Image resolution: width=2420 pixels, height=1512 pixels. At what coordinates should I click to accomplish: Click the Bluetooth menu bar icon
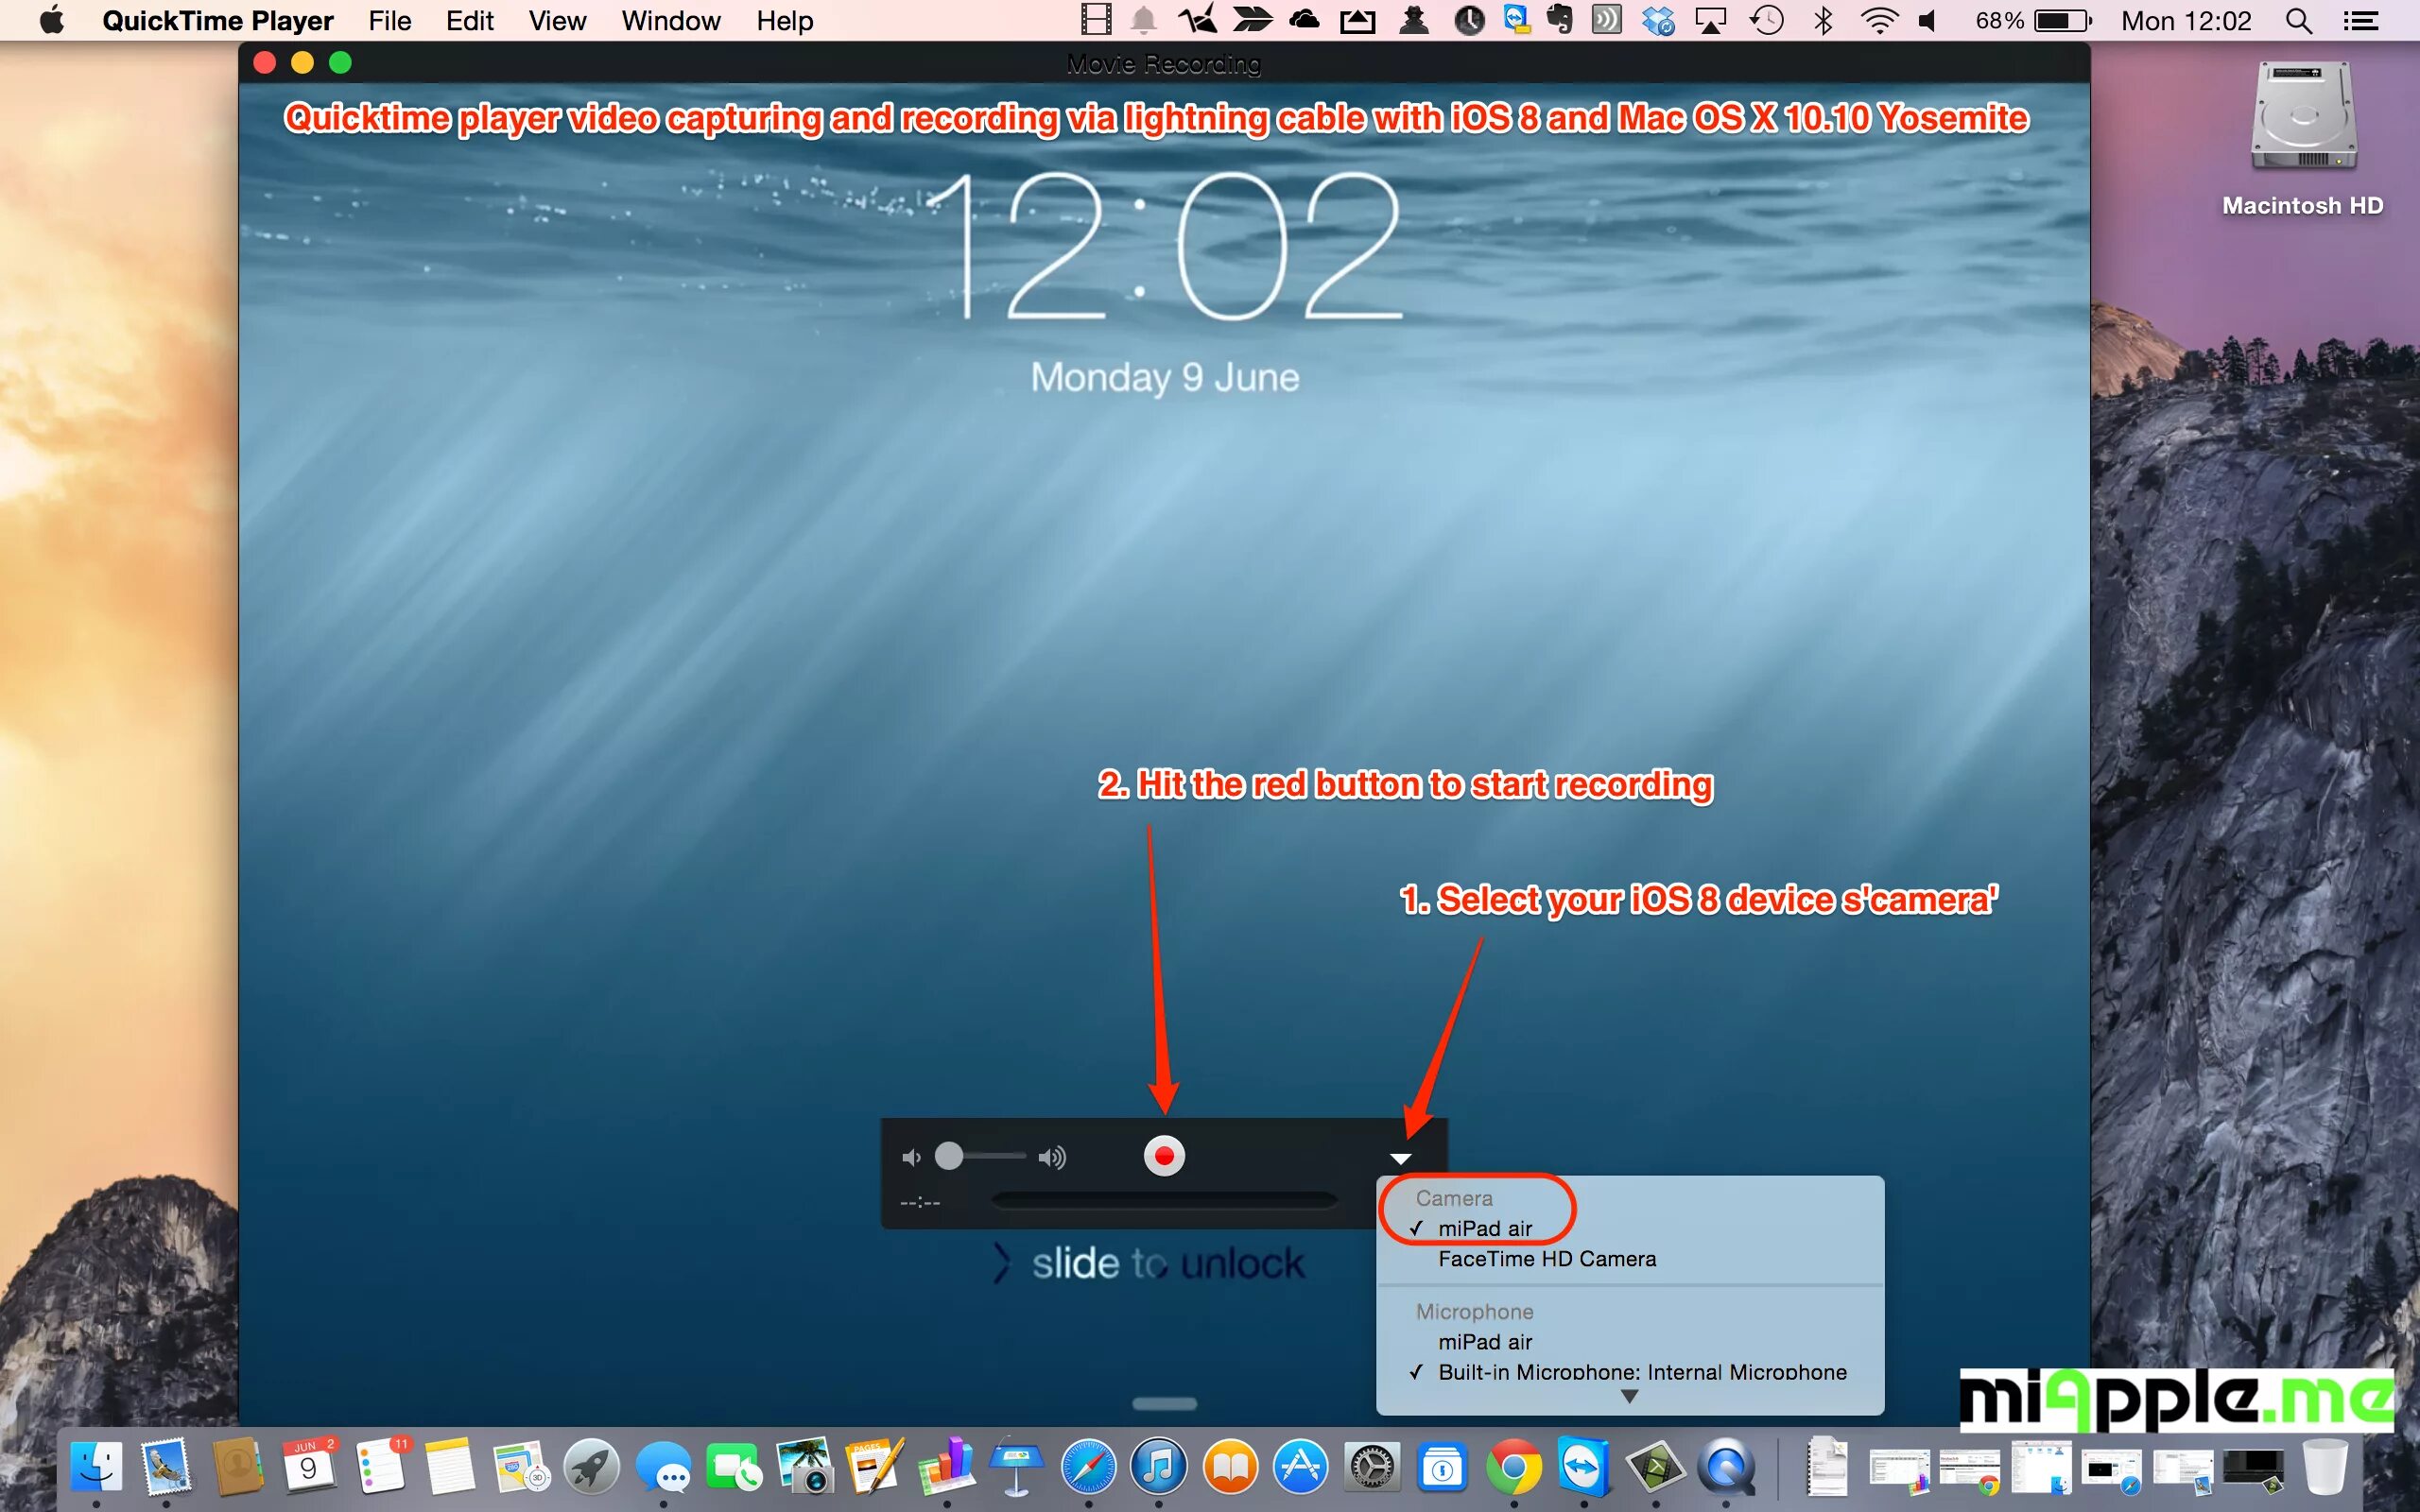pos(1823,21)
